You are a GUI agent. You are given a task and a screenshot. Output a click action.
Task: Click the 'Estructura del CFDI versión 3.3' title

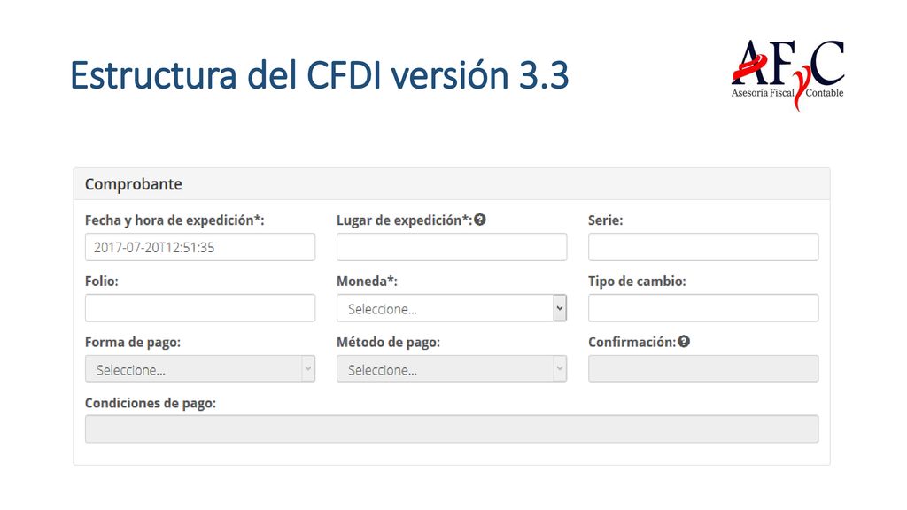(319, 75)
